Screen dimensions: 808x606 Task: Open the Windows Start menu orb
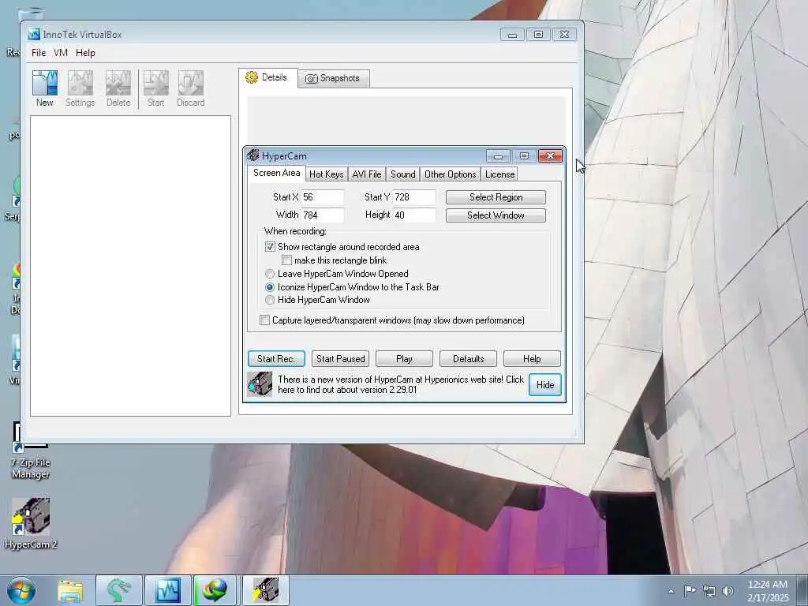(x=21, y=590)
